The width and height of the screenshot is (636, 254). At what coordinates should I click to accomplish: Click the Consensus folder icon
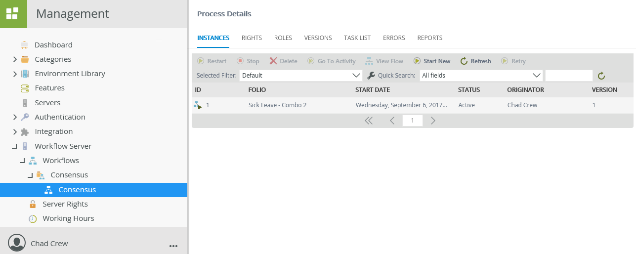click(41, 175)
